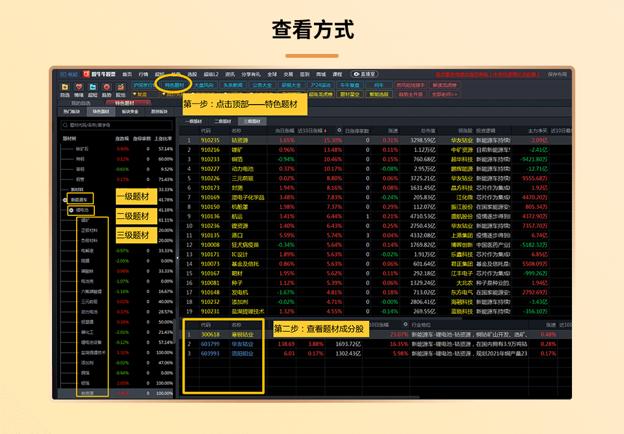This screenshot has height=434, width=624.
Task: Click the 7*24滚动 button
Action: pos(320,85)
